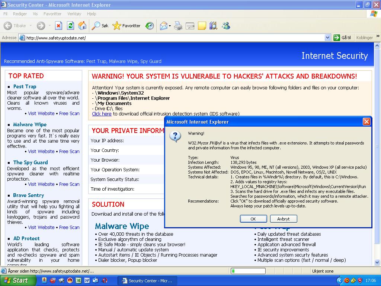
Task: Click OK in the warning dialog
Action: click(253, 219)
